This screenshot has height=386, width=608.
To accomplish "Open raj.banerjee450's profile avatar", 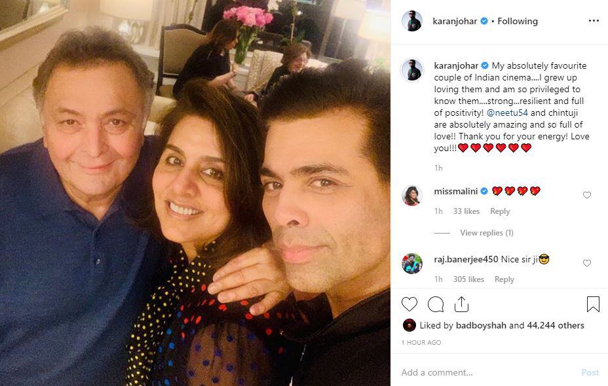I will pyautogui.click(x=412, y=264).
